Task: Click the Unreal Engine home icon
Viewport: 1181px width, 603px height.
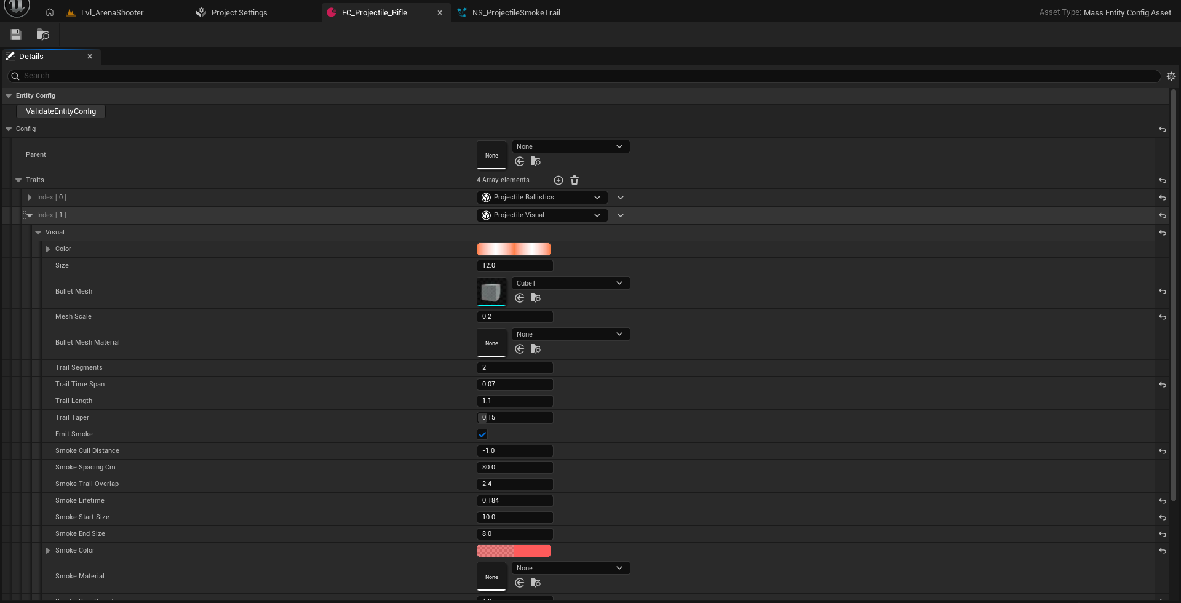Action: 50,12
